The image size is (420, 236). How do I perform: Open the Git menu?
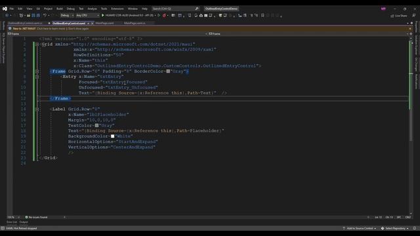pyautogui.click(x=38, y=9)
